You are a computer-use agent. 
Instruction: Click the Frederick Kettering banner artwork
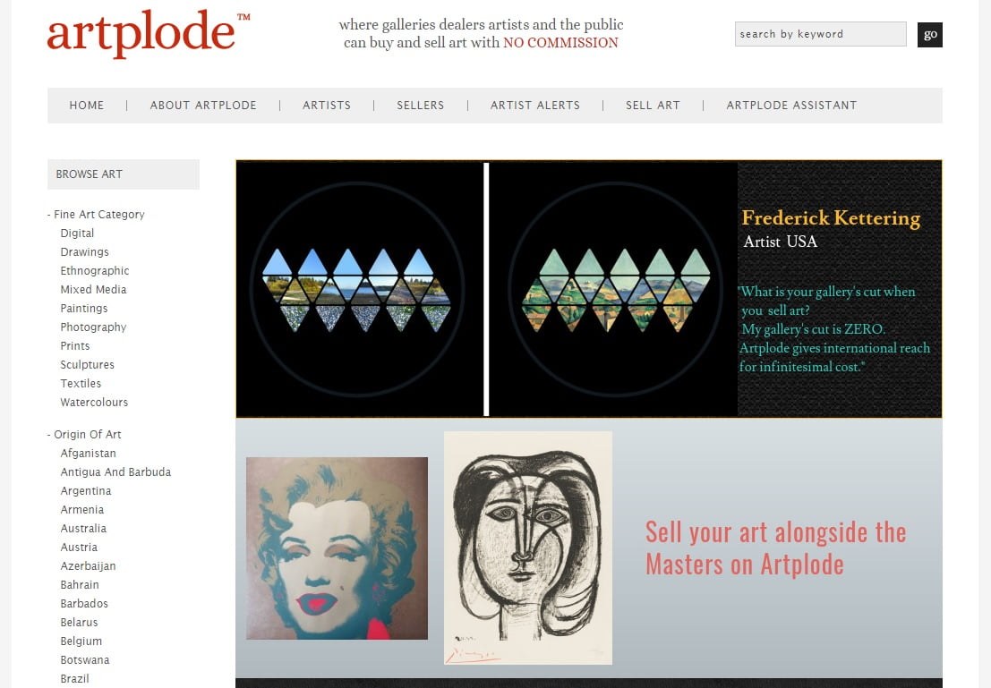(x=588, y=289)
